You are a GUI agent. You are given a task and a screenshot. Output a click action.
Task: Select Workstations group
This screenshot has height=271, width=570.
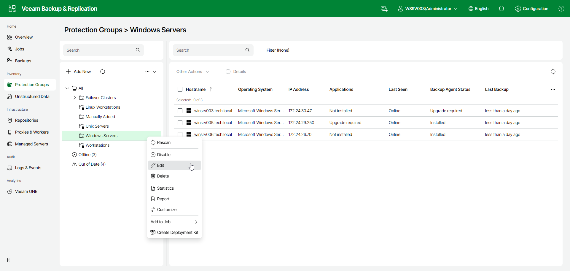click(97, 145)
